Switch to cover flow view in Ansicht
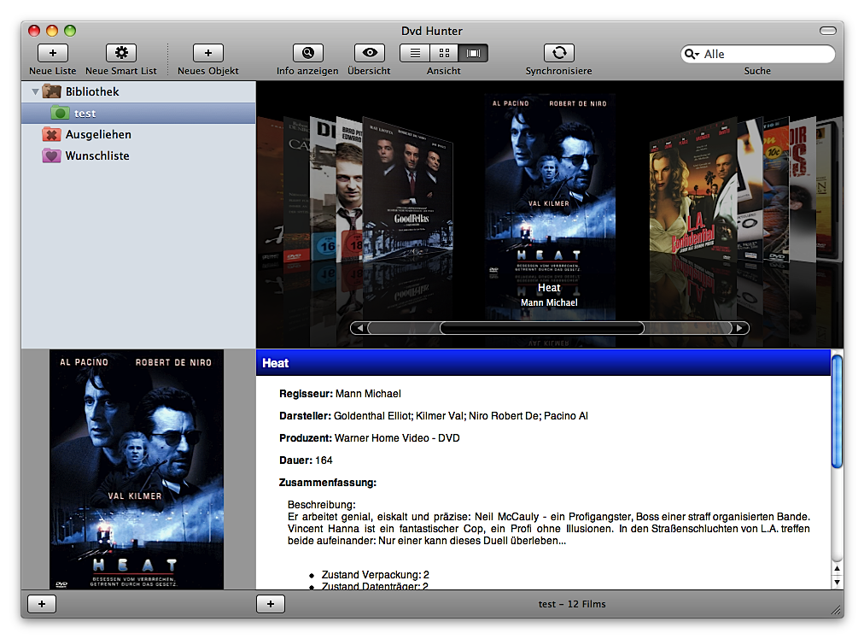This screenshot has height=639, width=864. coord(473,53)
